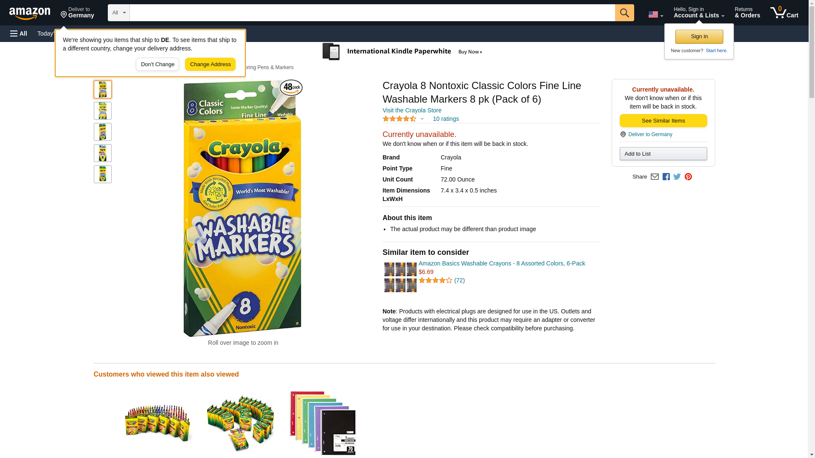Open the Amazon logo home link
The width and height of the screenshot is (815, 458).
pyautogui.click(x=30, y=13)
